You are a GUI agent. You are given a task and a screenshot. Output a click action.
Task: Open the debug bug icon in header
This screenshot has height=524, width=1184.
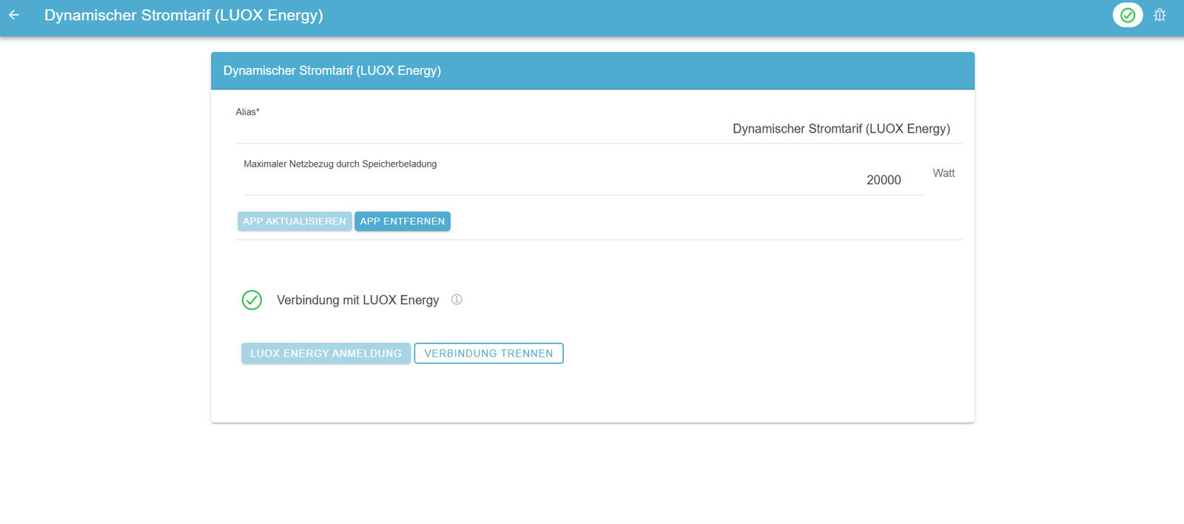click(x=1160, y=15)
